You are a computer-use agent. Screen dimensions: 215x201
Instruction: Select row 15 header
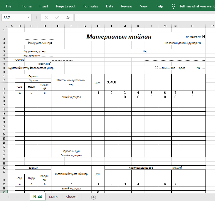pyautogui.click(x=4, y=97)
